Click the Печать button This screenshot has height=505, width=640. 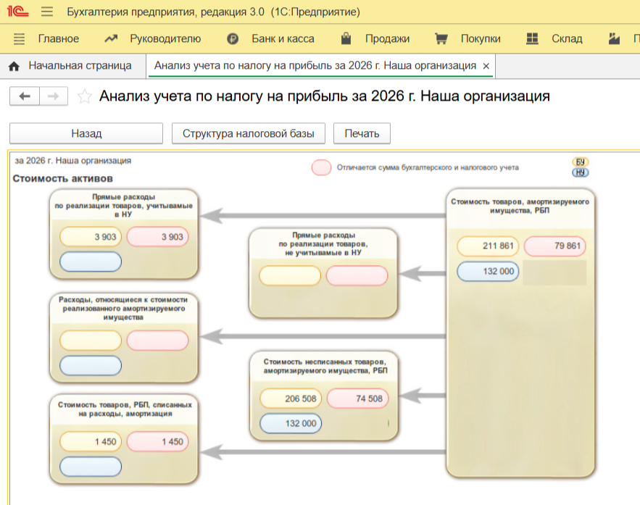pos(362,133)
